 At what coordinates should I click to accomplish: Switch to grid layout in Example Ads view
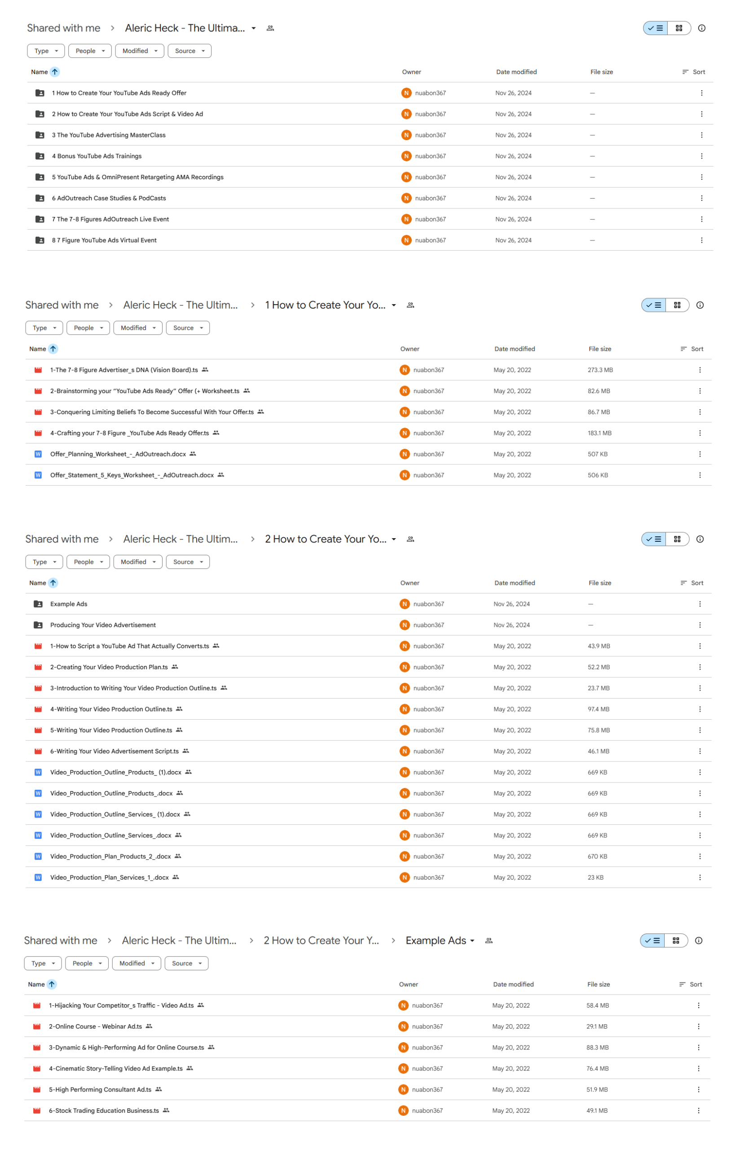pos(675,940)
